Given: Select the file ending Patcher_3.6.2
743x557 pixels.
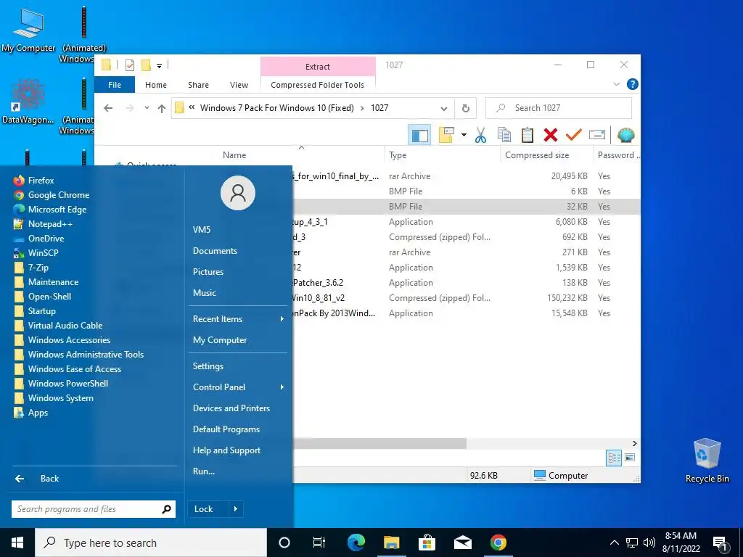Looking at the screenshot, I should [318, 283].
